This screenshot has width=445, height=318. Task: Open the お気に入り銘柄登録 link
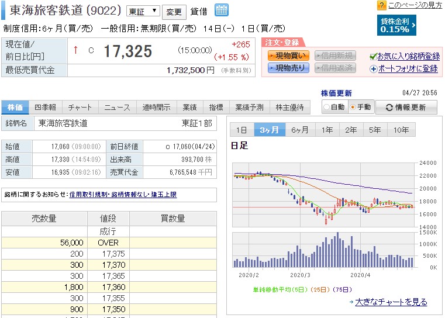tap(408, 57)
